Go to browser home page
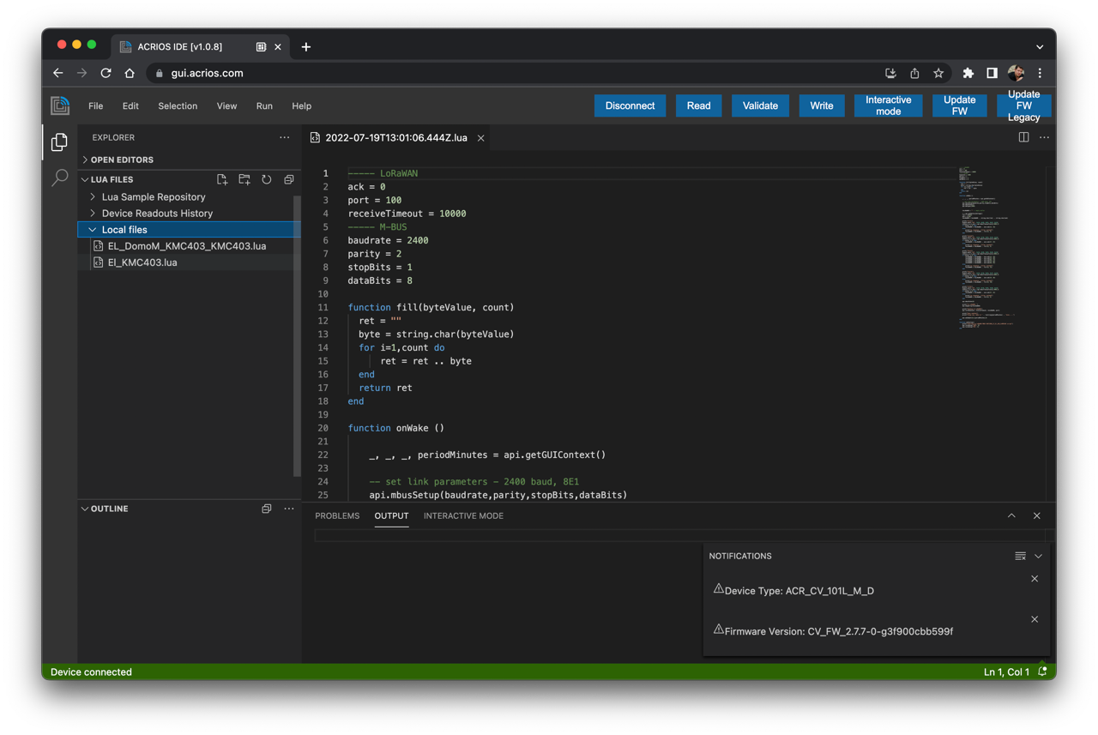Viewport: 1098px width, 735px height. coord(130,73)
